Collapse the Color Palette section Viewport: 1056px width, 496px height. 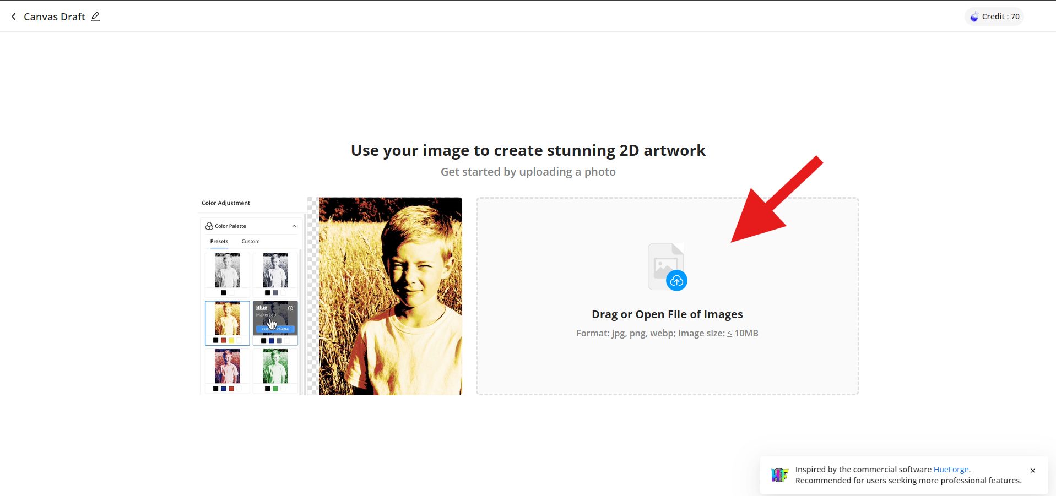click(294, 226)
